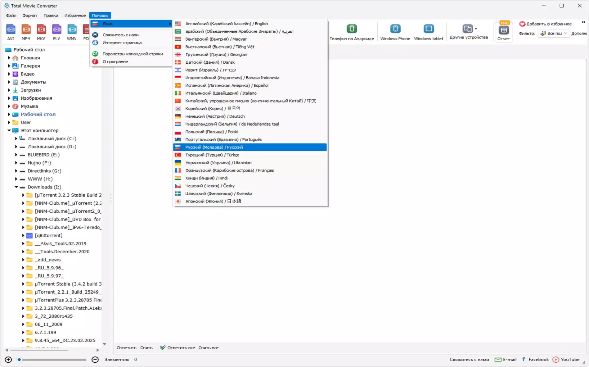The width and height of the screenshot is (589, 367).
Task: Choose the WMV format icon
Action: point(72,32)
